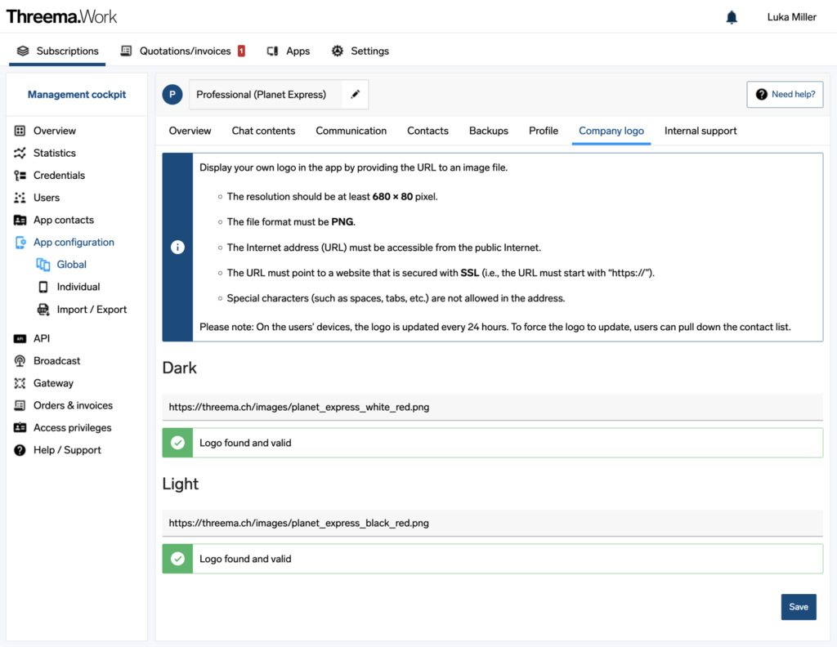Image resolution: width=837 pixels, height=647 pixels.
Task: Open Gateway section in sidebar
Action: tap(53, 383)
